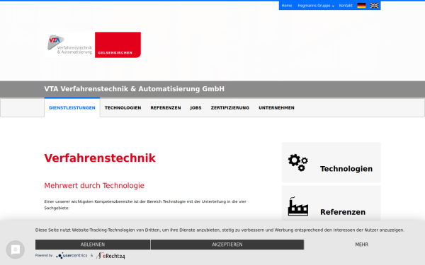The image size is (425, 265).
Task: Open the round privacy settings chat icon
Action: click(16, 249)
